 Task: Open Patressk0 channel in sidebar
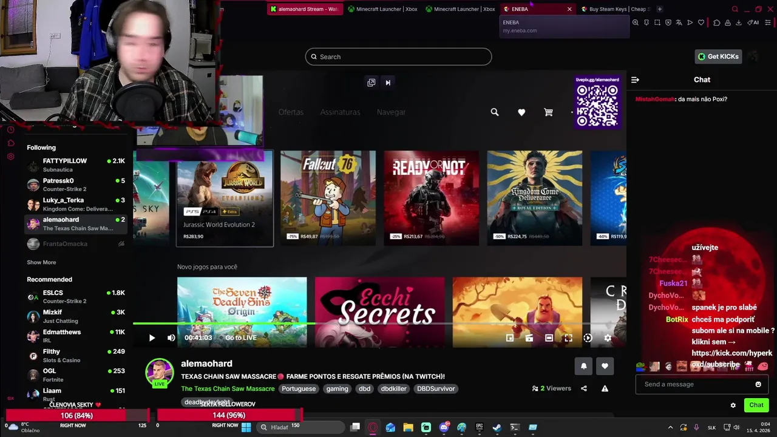tap(75, 185)
